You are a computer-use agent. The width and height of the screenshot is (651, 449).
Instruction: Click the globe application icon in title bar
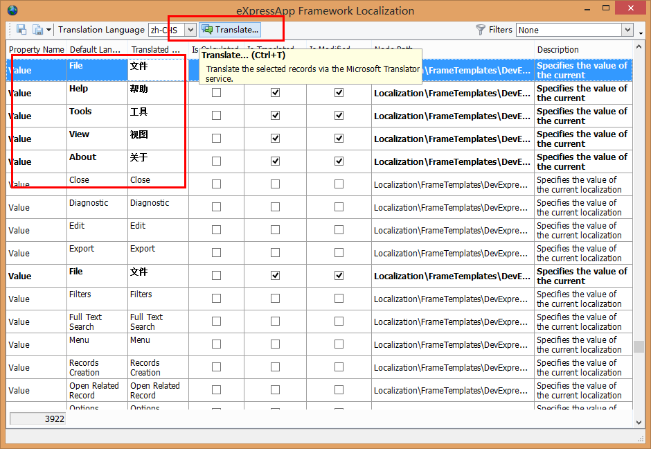(12, 10)
